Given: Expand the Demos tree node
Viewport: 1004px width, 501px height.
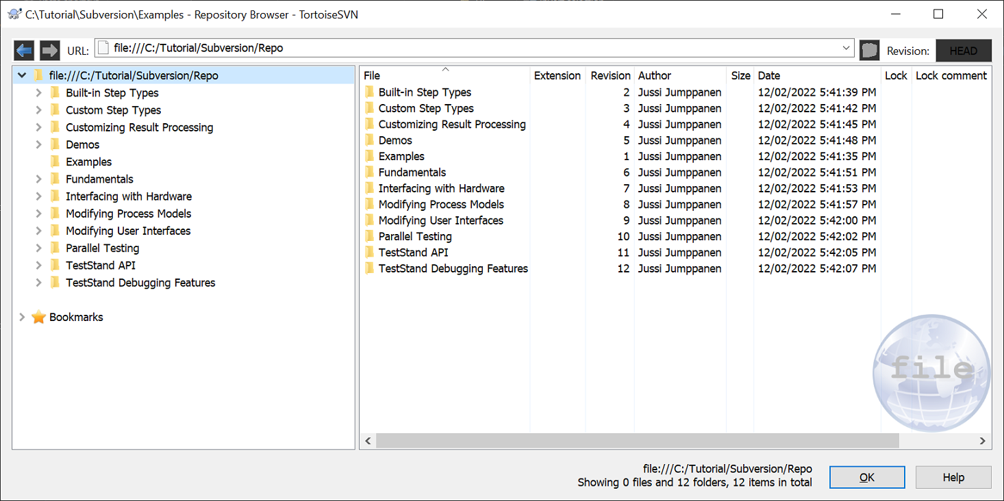Looking at the screenshot, I should tap(38, 144).
